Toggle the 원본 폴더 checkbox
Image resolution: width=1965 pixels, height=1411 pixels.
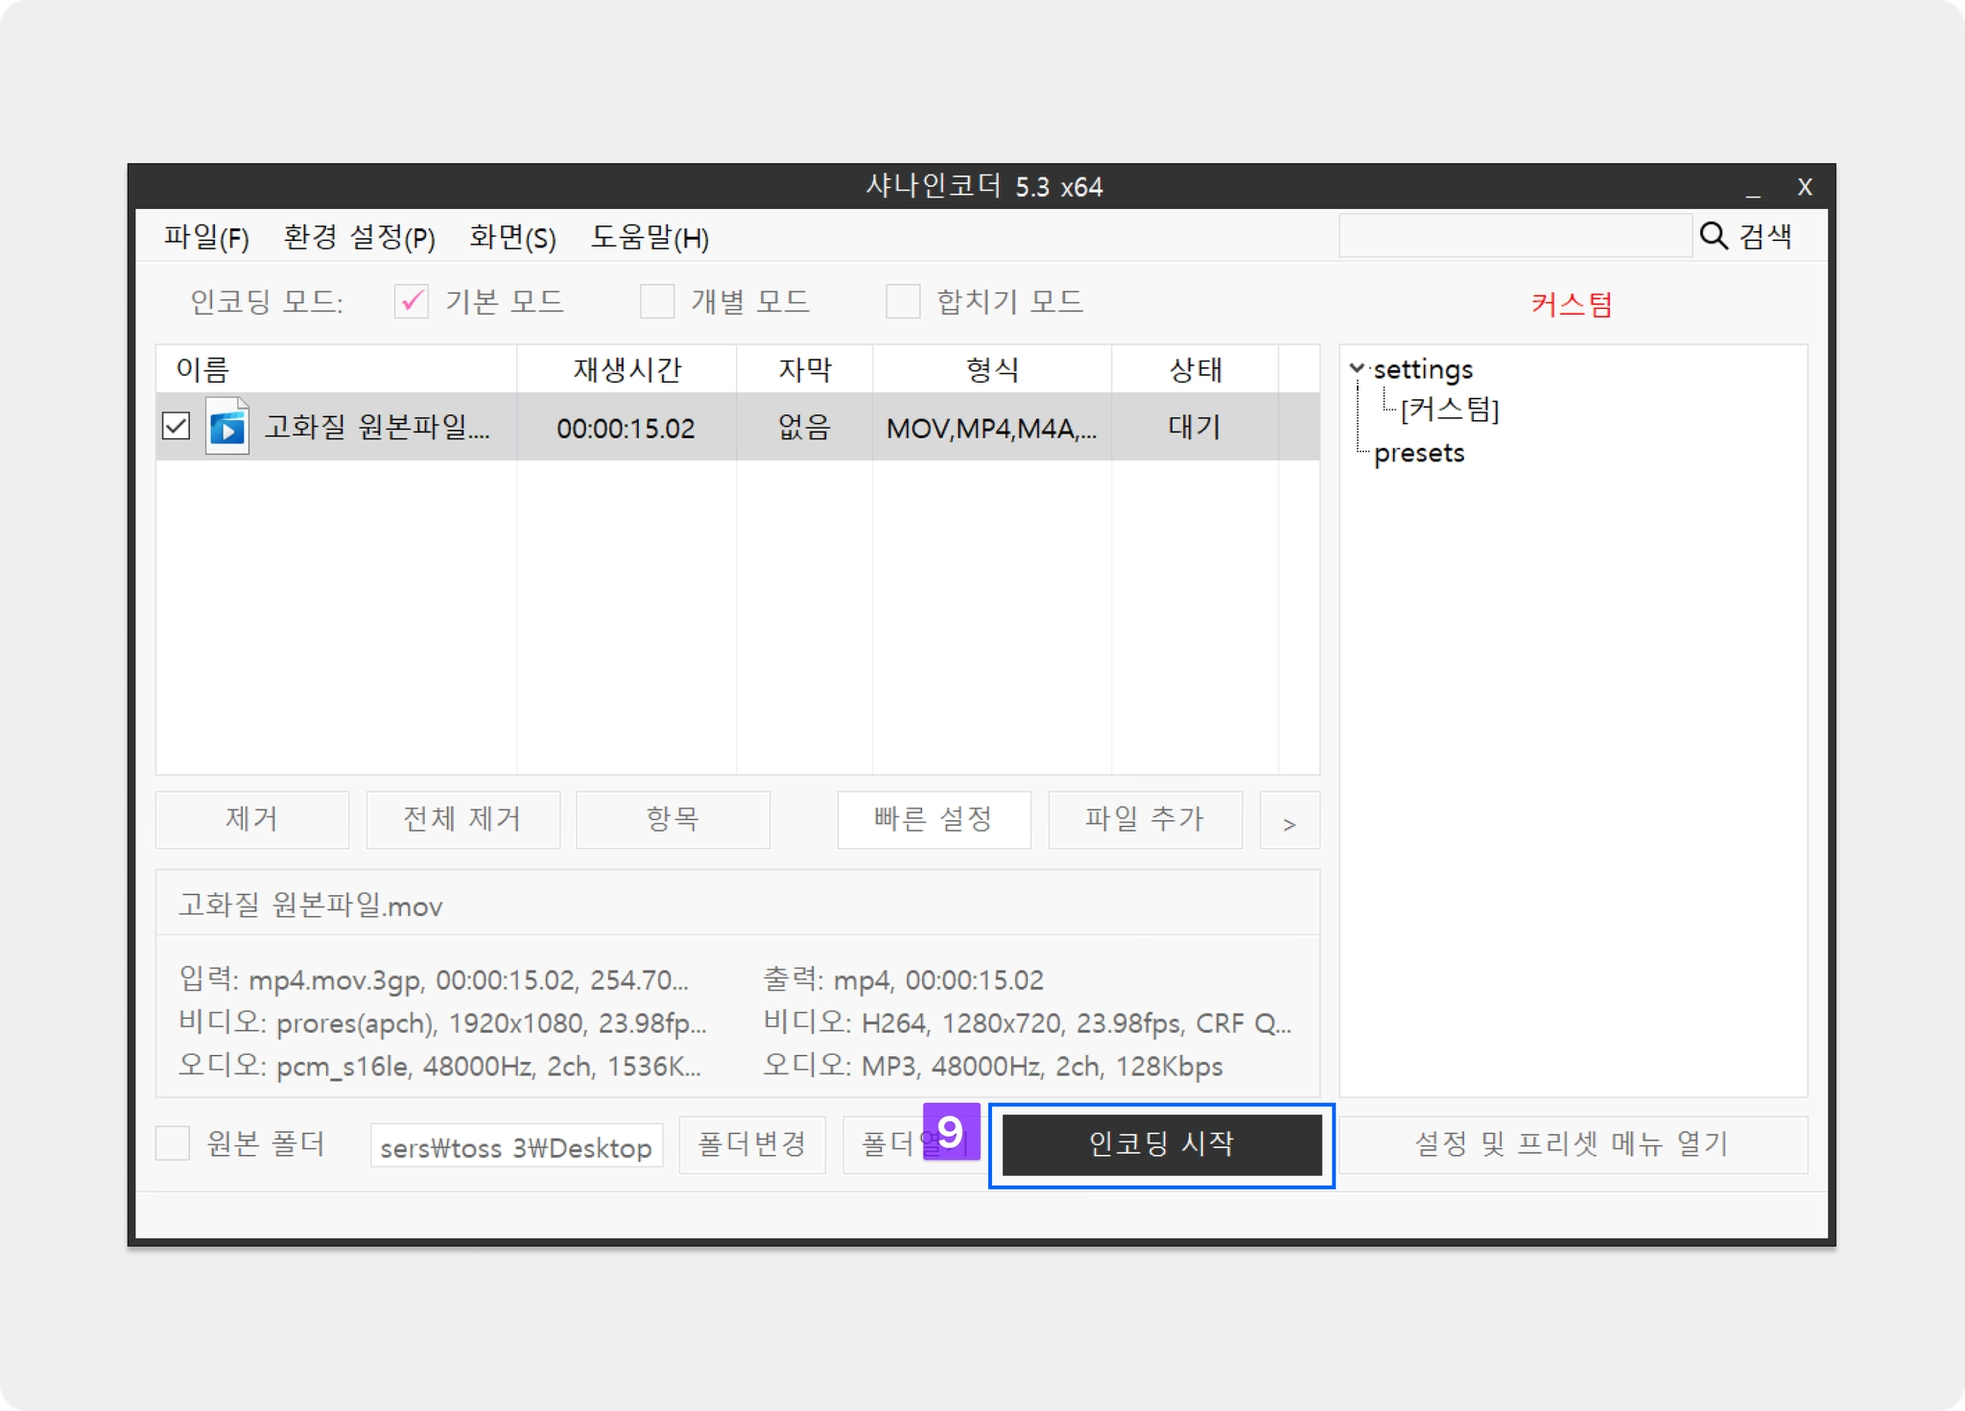(173, 1143)
